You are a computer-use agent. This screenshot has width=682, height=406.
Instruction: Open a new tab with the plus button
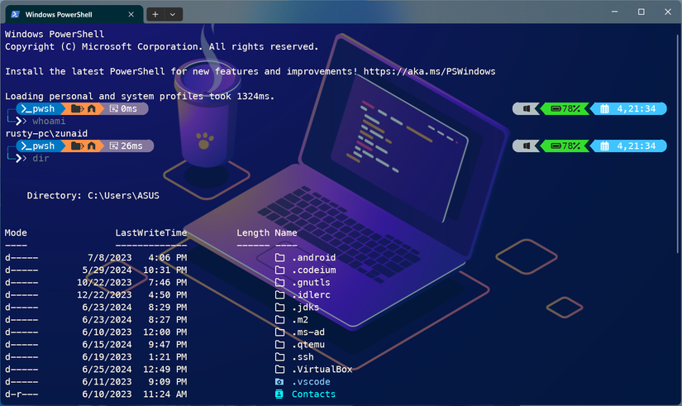155,14
